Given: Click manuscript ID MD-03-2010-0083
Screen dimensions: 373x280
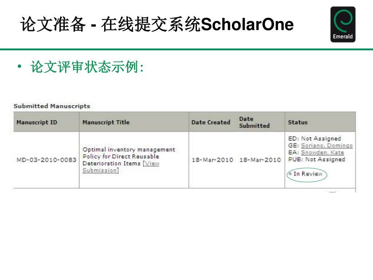Looking at the screenshot, I should click(46, 160).
